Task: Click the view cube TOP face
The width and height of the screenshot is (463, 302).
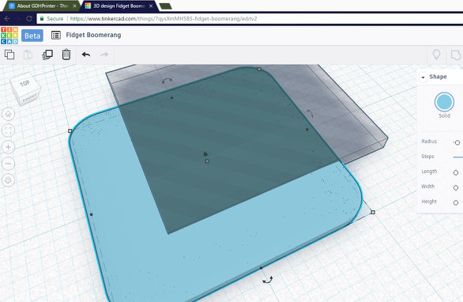Action: pos(24,84)
